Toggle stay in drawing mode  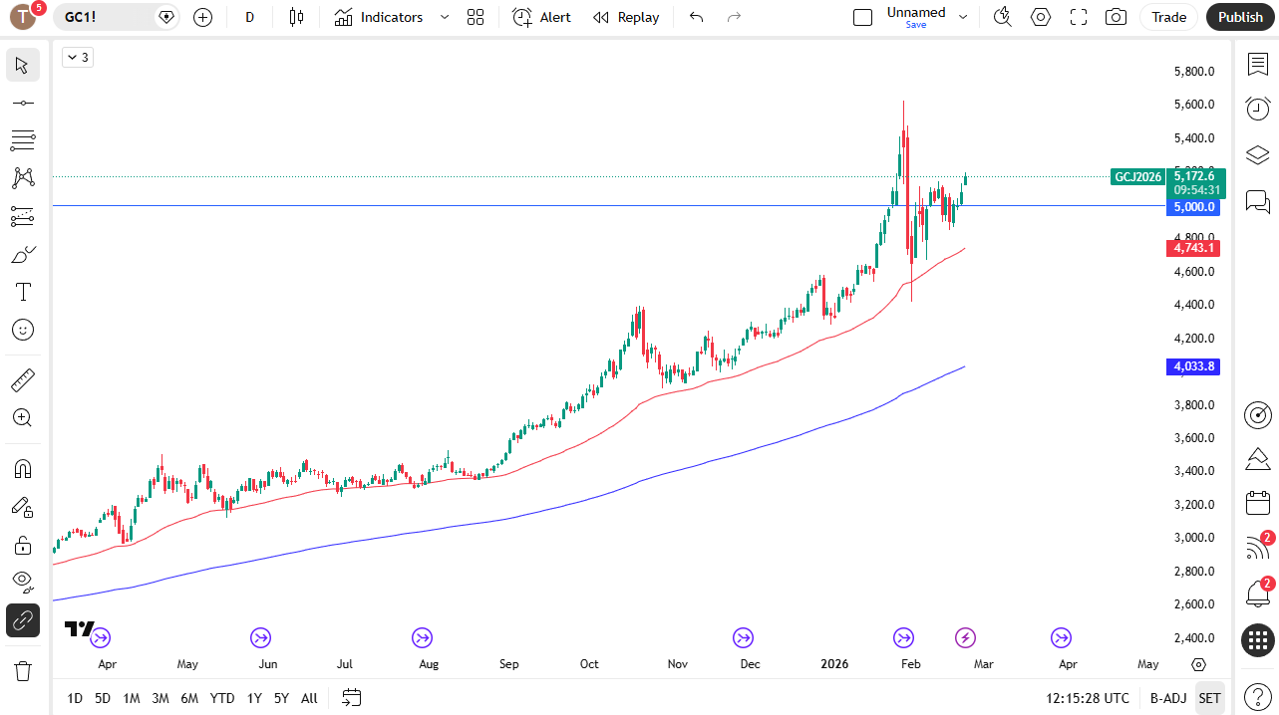(22, 507)
